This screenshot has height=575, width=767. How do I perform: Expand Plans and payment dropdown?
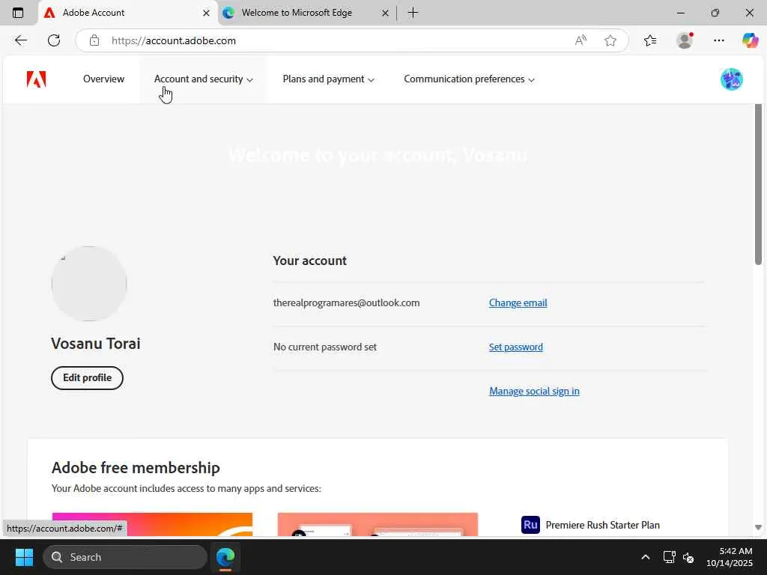pyautogui.click(x=328, y=79)
